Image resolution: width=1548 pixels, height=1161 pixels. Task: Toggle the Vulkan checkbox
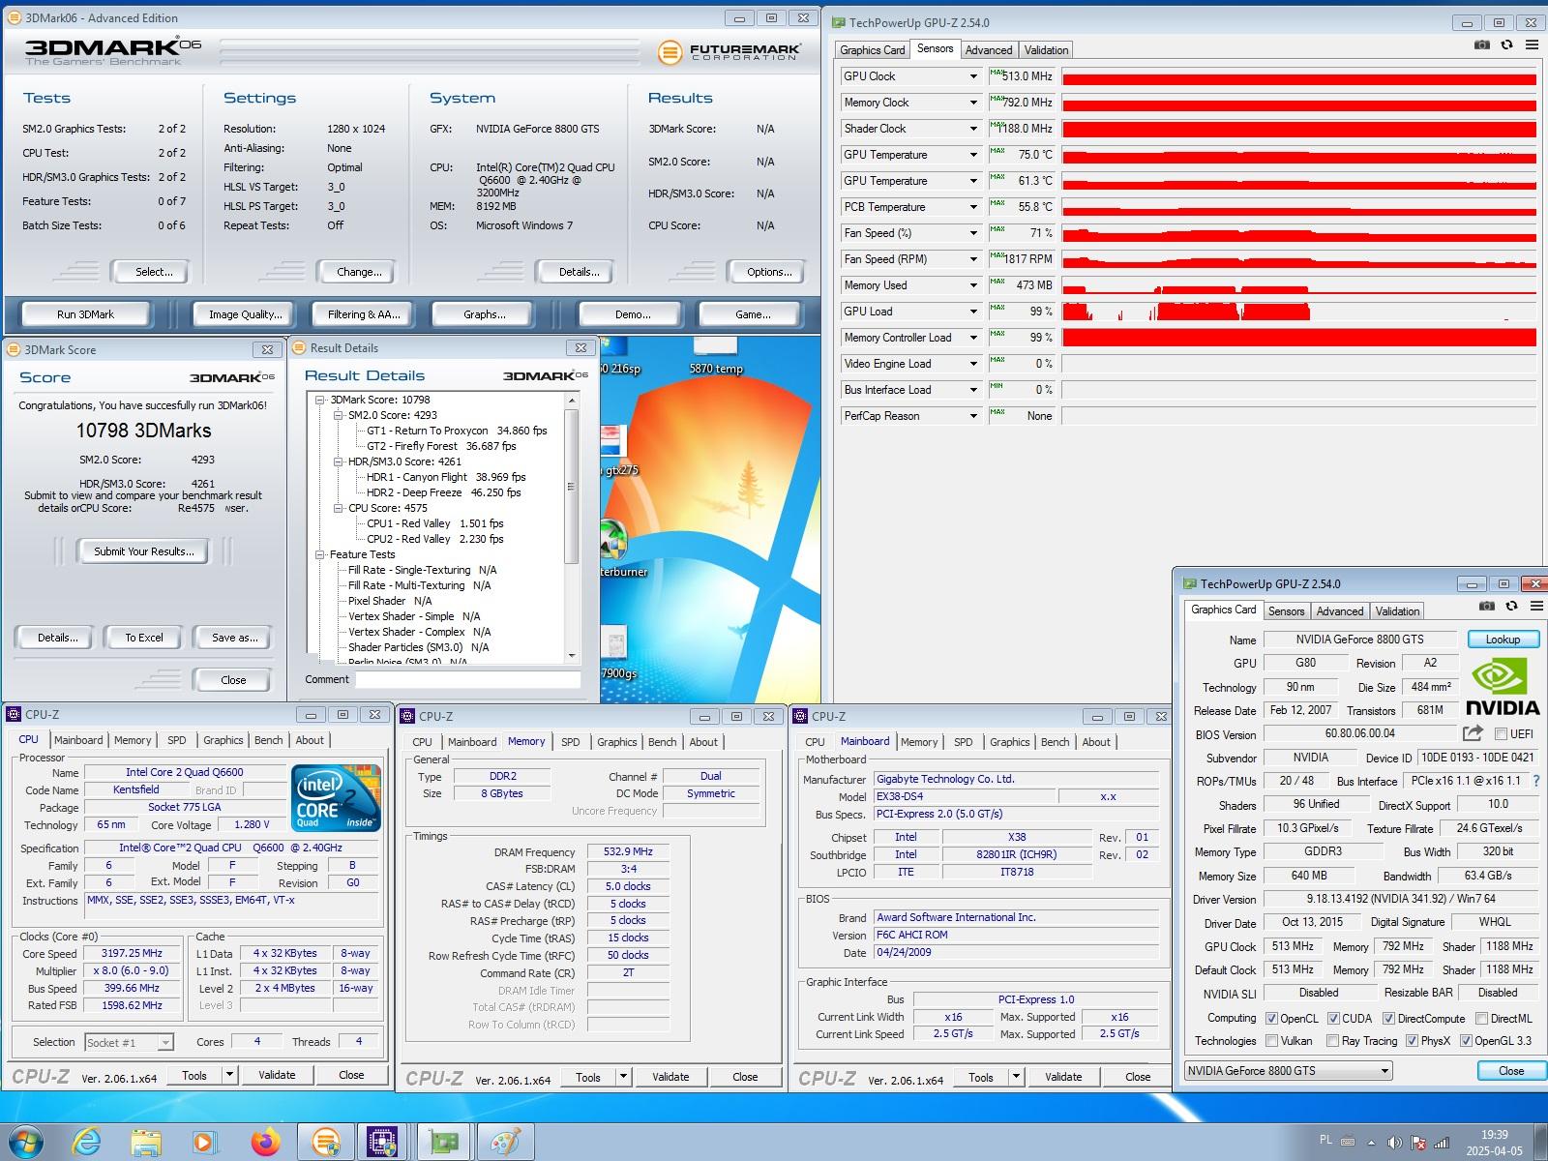(1271, 1041)
